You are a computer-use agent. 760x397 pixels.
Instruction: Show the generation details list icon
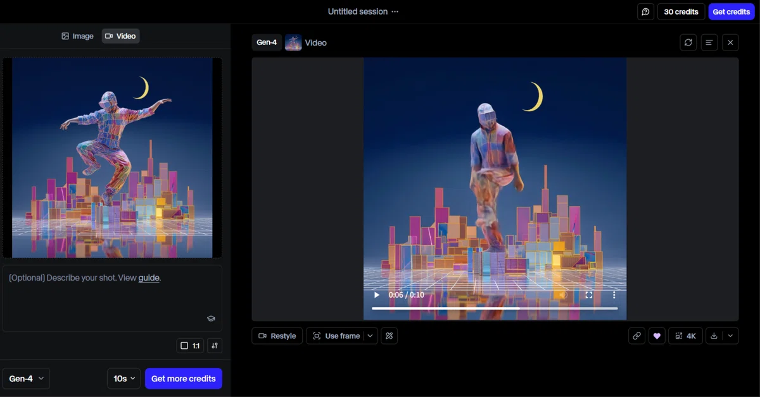tap(709, 42)
